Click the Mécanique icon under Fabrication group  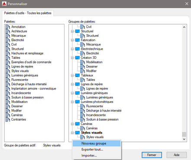(x=83, y=45)
